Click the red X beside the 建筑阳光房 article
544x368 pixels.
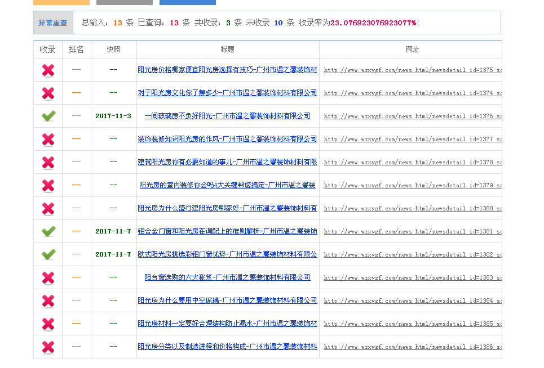[x=48, y=162]
